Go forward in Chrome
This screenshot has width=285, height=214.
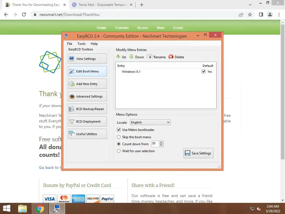[15, 14]
